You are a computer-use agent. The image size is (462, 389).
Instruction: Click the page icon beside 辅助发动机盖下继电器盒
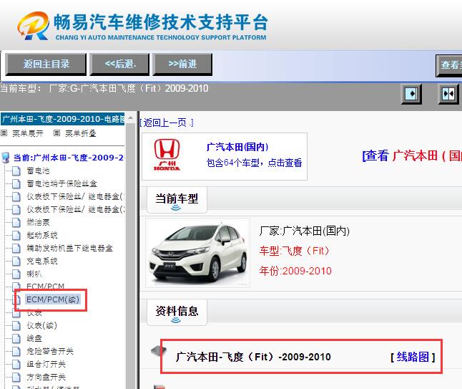point(16,248)
